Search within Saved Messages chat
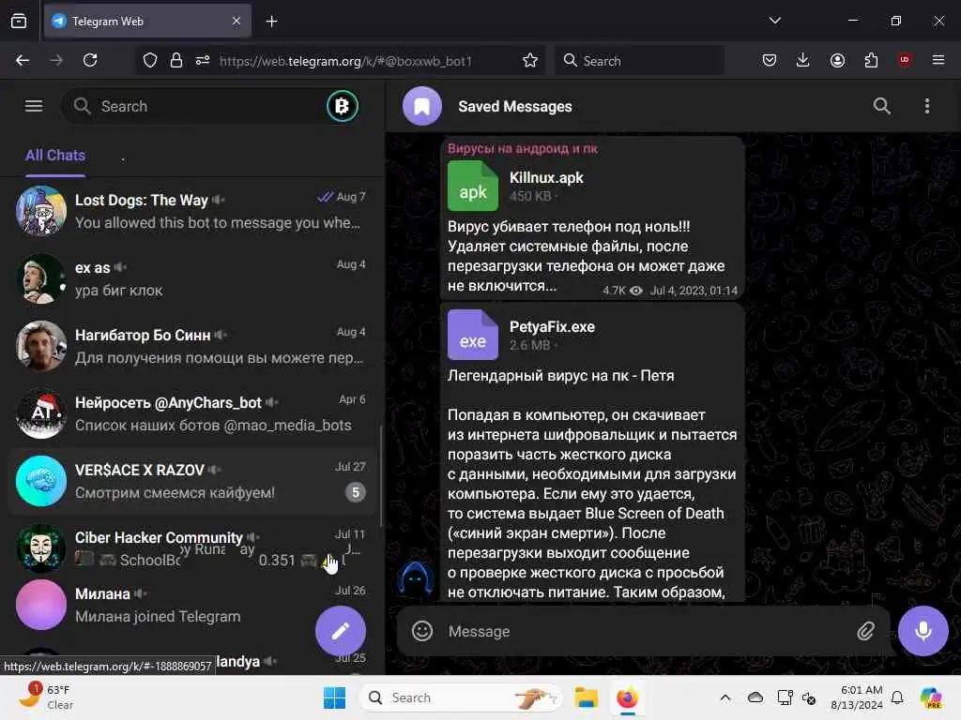961x720 pixels. pos(882,106)
